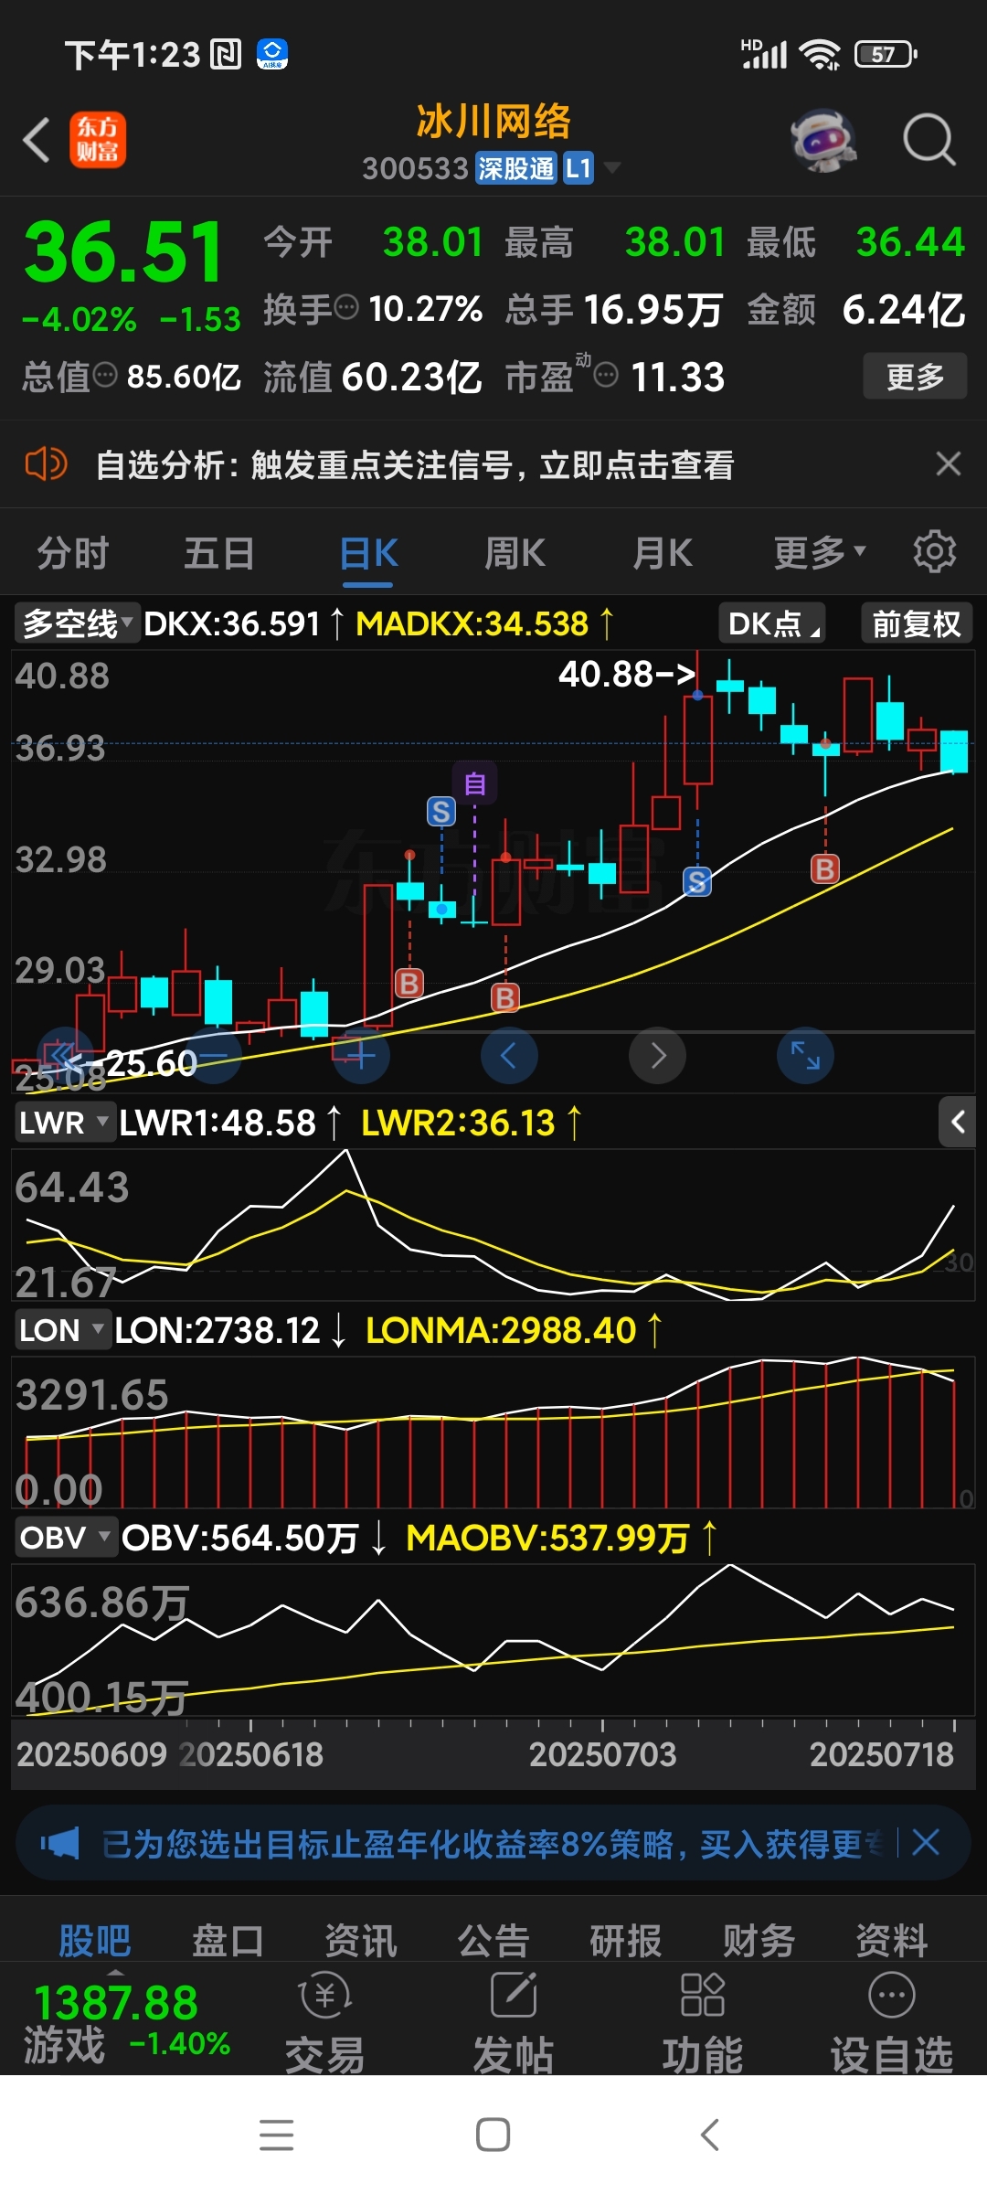Tap 游戏 sector index 1387.88
Image resolution: width=987 pixels, height=2194 pixels.
pyautogui.click(x=128, y=2024)
